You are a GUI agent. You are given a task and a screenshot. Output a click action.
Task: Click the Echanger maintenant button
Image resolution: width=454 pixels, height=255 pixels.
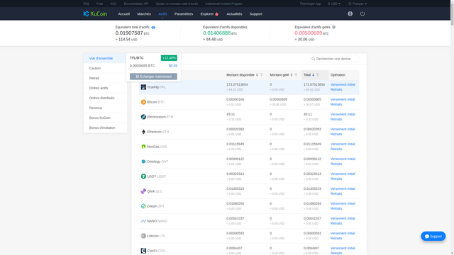(153, 76)
